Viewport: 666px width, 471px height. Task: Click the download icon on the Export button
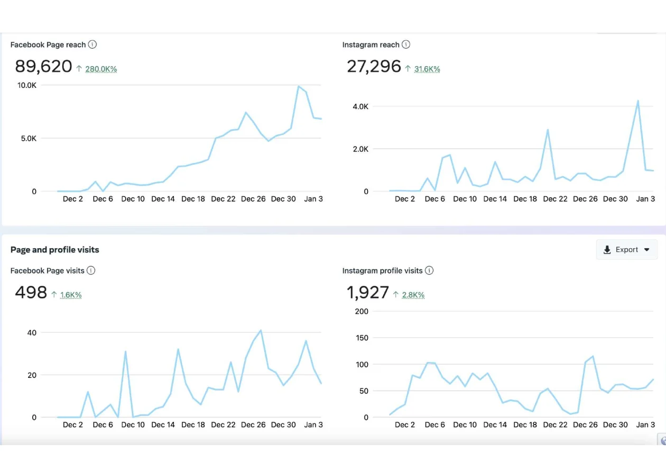[x=606, y=249]
